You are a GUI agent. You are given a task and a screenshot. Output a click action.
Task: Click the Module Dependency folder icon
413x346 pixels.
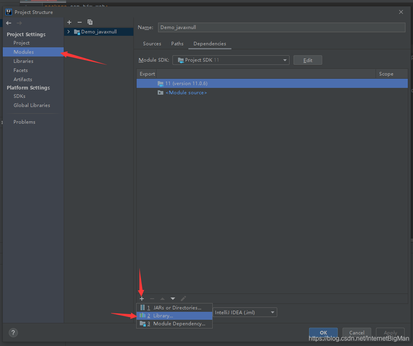tap(143, 324)
